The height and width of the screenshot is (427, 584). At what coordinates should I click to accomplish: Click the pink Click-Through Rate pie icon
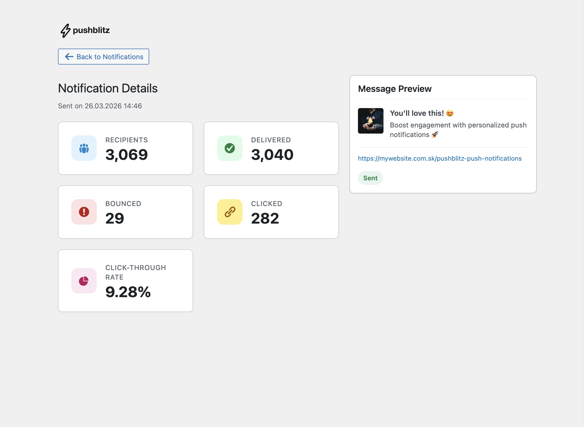[84, 281]
